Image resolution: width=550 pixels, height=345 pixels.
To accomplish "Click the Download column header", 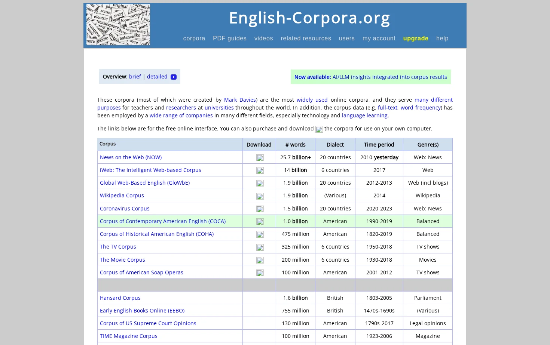I will click(259, 145).
